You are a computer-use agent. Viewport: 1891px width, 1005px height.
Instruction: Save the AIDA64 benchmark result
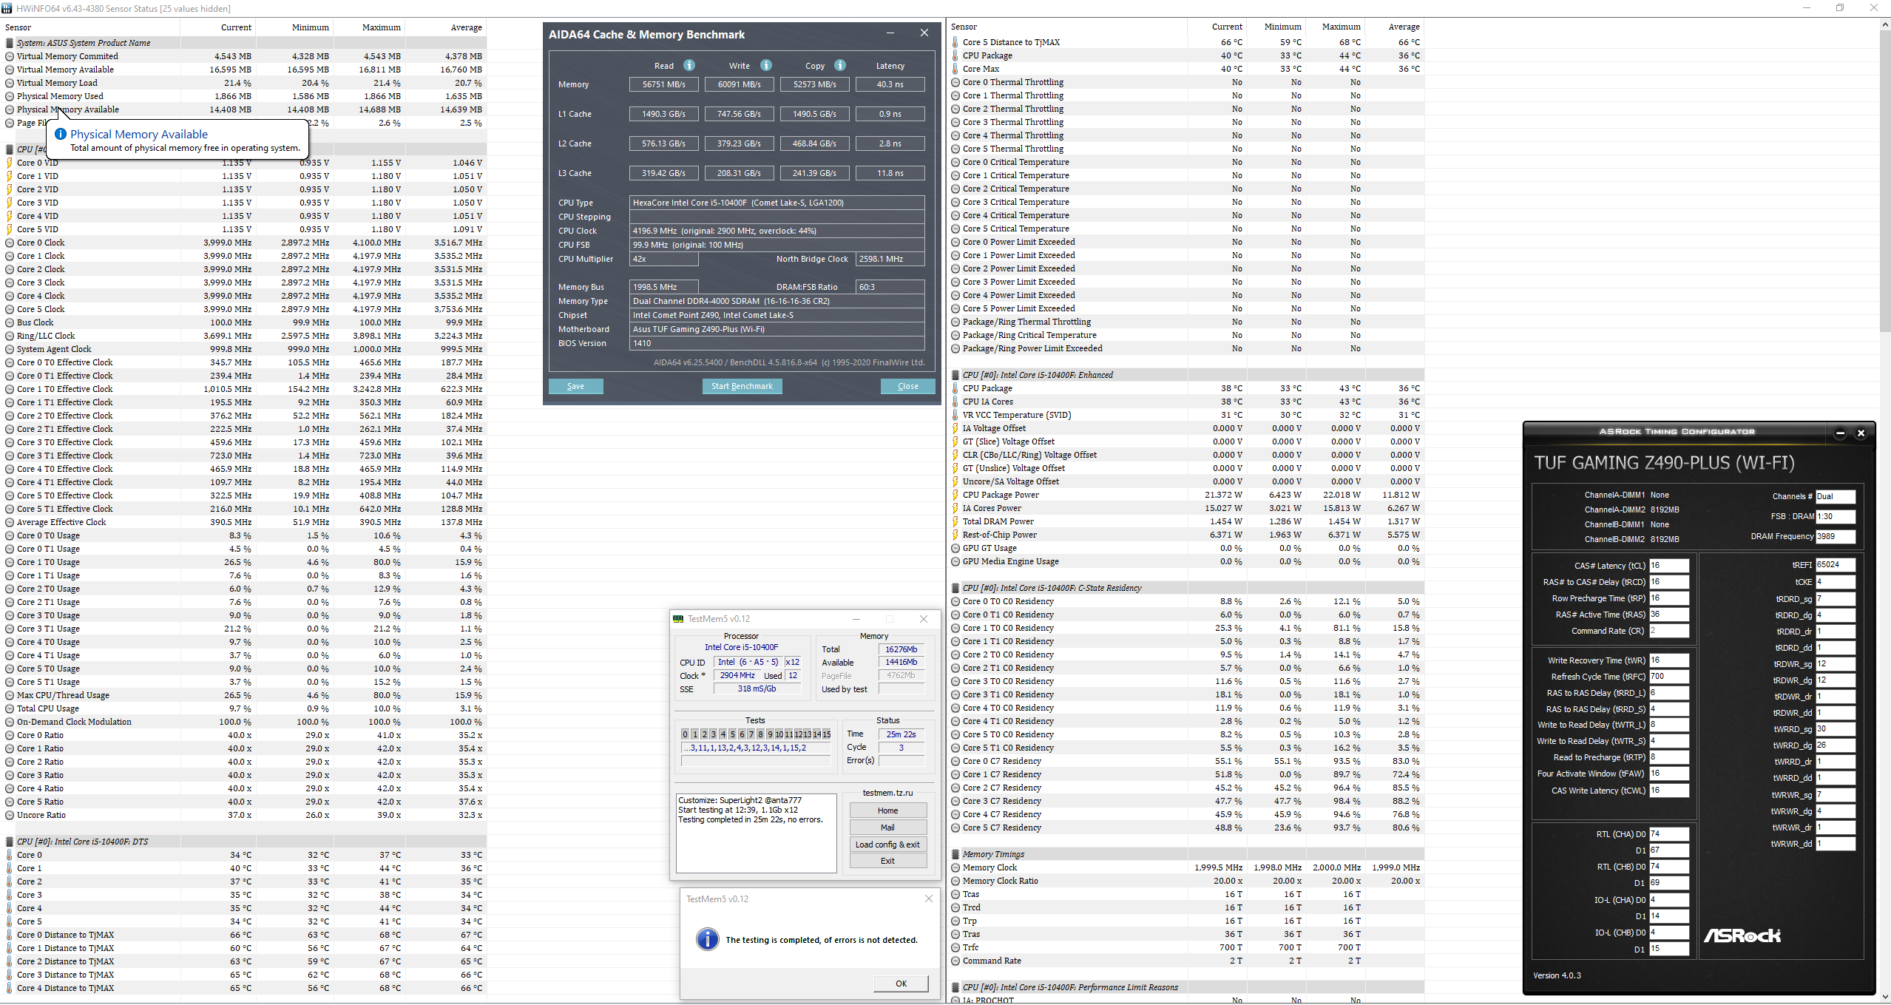(x=575, y=386)
